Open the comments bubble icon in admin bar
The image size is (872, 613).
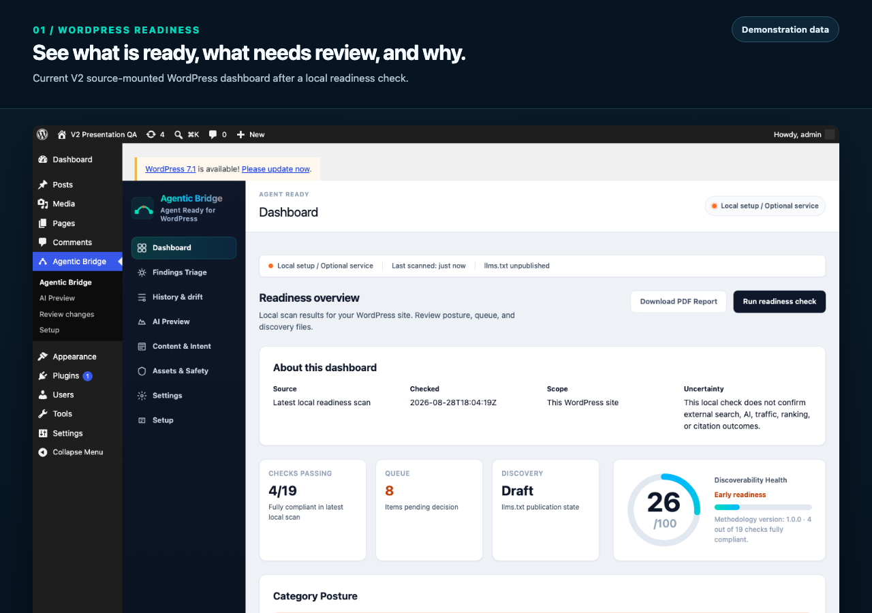point(213,135)
